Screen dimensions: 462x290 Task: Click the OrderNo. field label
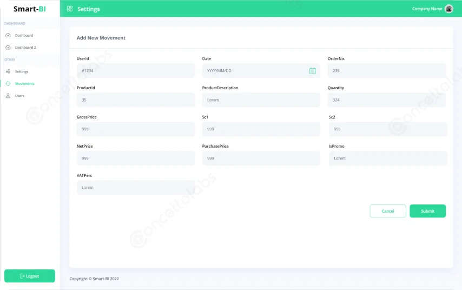(336, 58)
